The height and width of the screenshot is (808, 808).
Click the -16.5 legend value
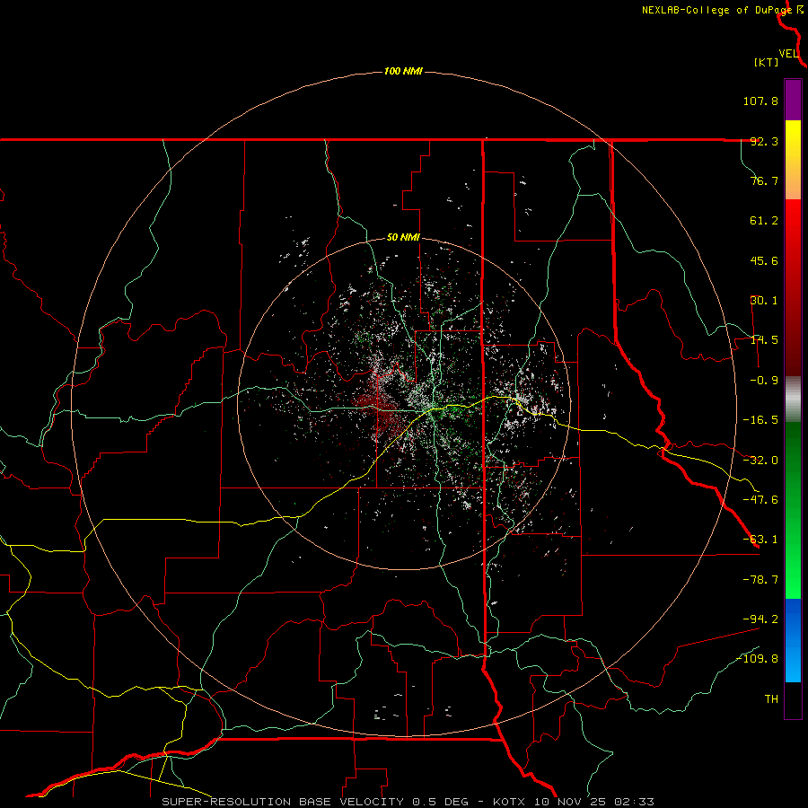pyautogui.click(x=760, y=420)
